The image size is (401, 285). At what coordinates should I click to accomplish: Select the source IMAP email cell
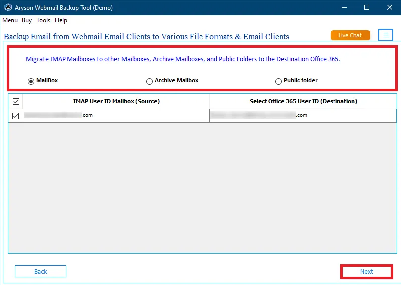tap(116, 115)
